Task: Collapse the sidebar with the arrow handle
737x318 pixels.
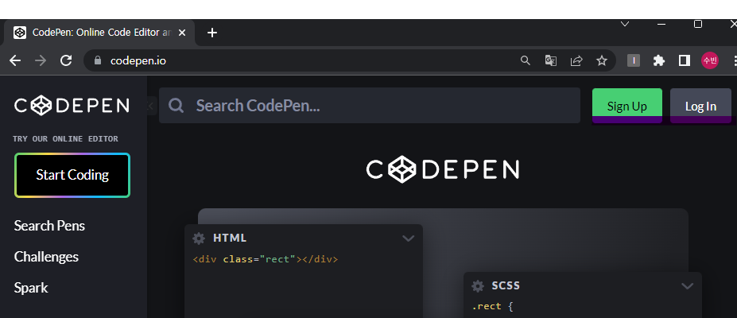Action: [x=151, y=106]
